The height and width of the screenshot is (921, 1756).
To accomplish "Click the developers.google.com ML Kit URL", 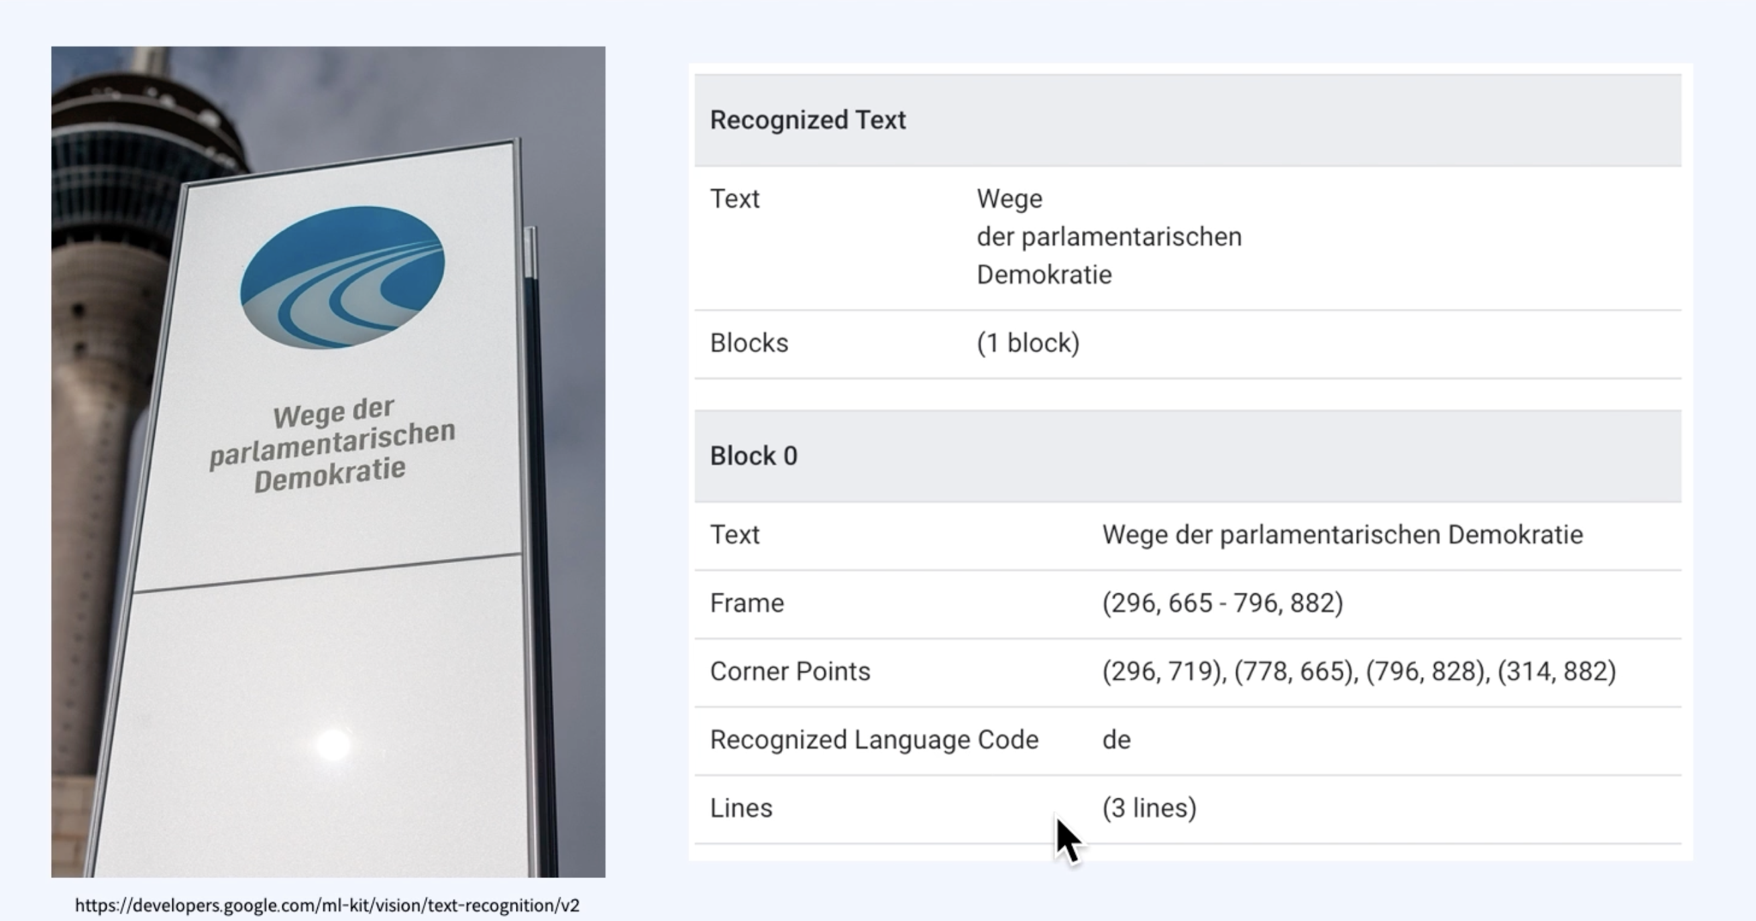I will pyautogui.click(x=327, y=906).
